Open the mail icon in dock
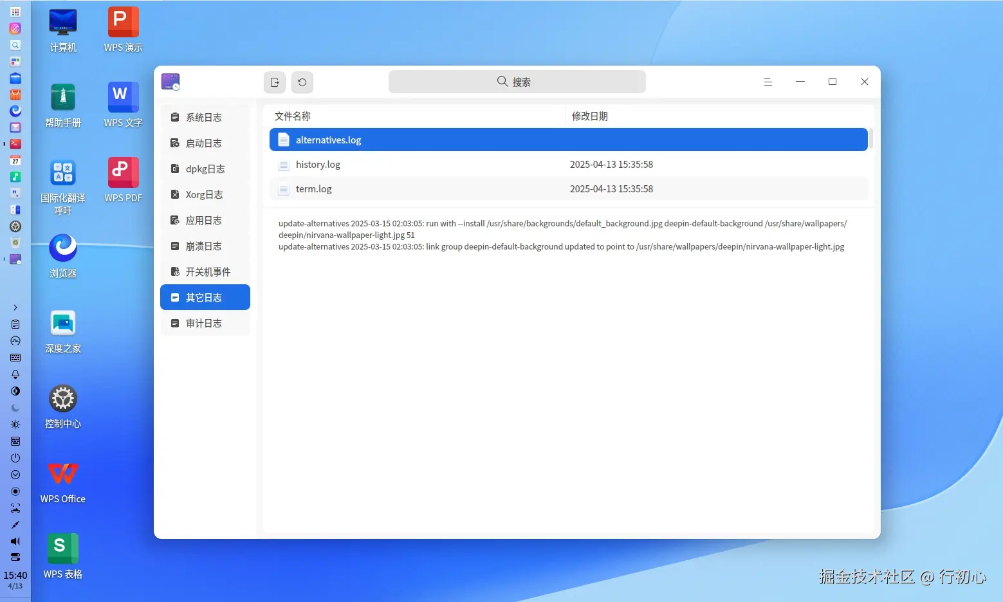 15,127
